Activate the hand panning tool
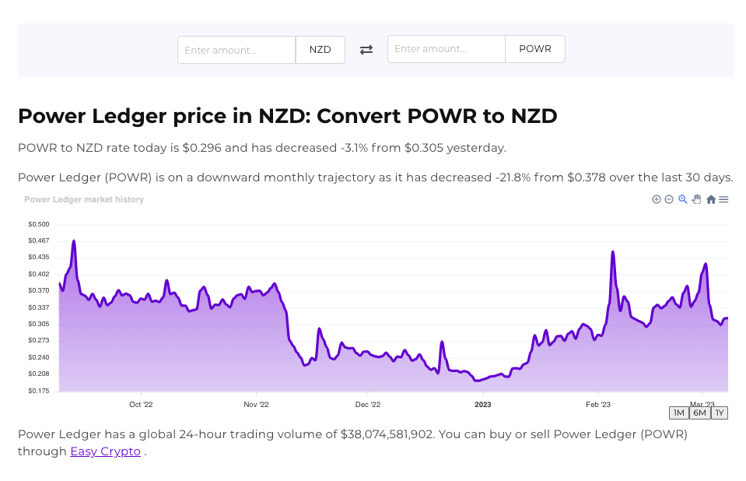 (x=697, y=199)
